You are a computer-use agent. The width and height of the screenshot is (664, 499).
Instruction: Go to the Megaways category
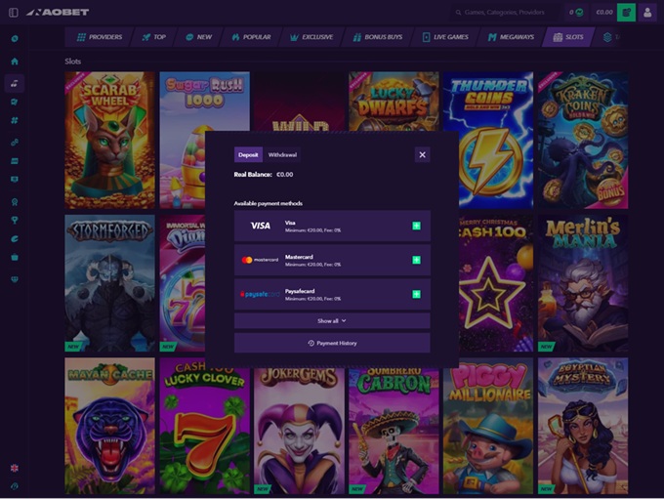[x=515, y=37]
